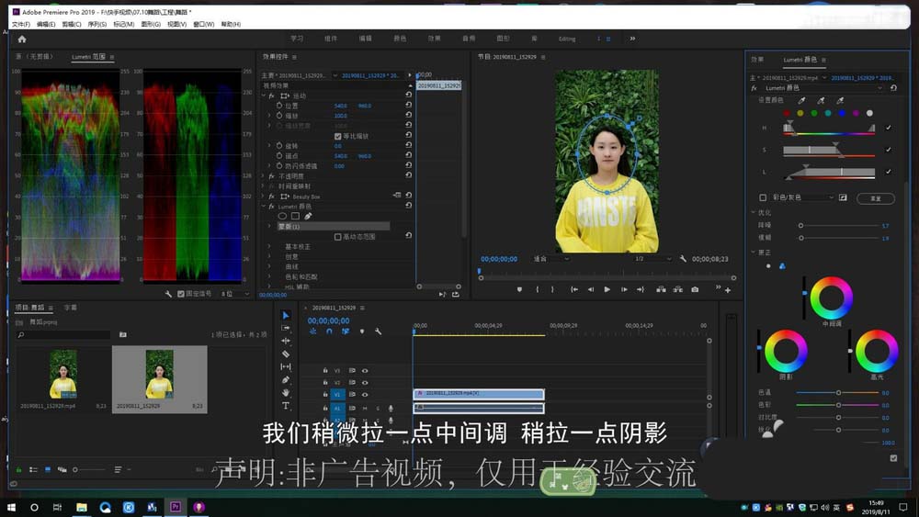The image size is (919, 517).
Task: Select the Hand tool
Action: [x=286, y=392]
